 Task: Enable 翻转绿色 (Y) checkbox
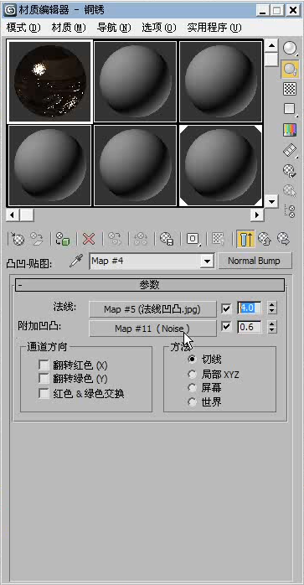pos(44,379)
